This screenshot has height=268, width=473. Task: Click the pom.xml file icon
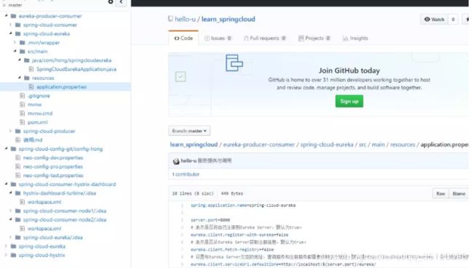click(x=22, y=122)
